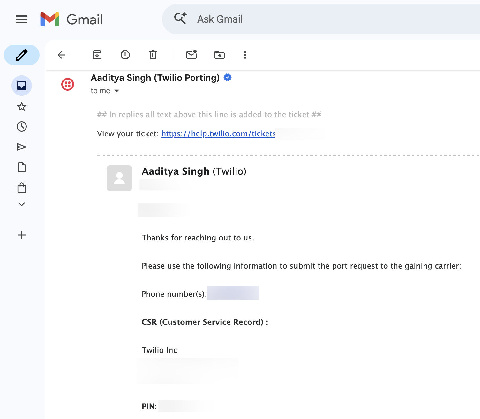Mark the email as unread

(191, 55)
